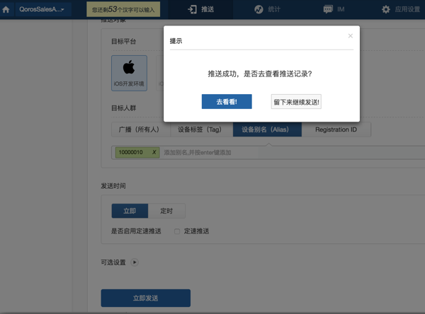Select the iOS开发环境 platform tile
425x314 pixels.
130,73
